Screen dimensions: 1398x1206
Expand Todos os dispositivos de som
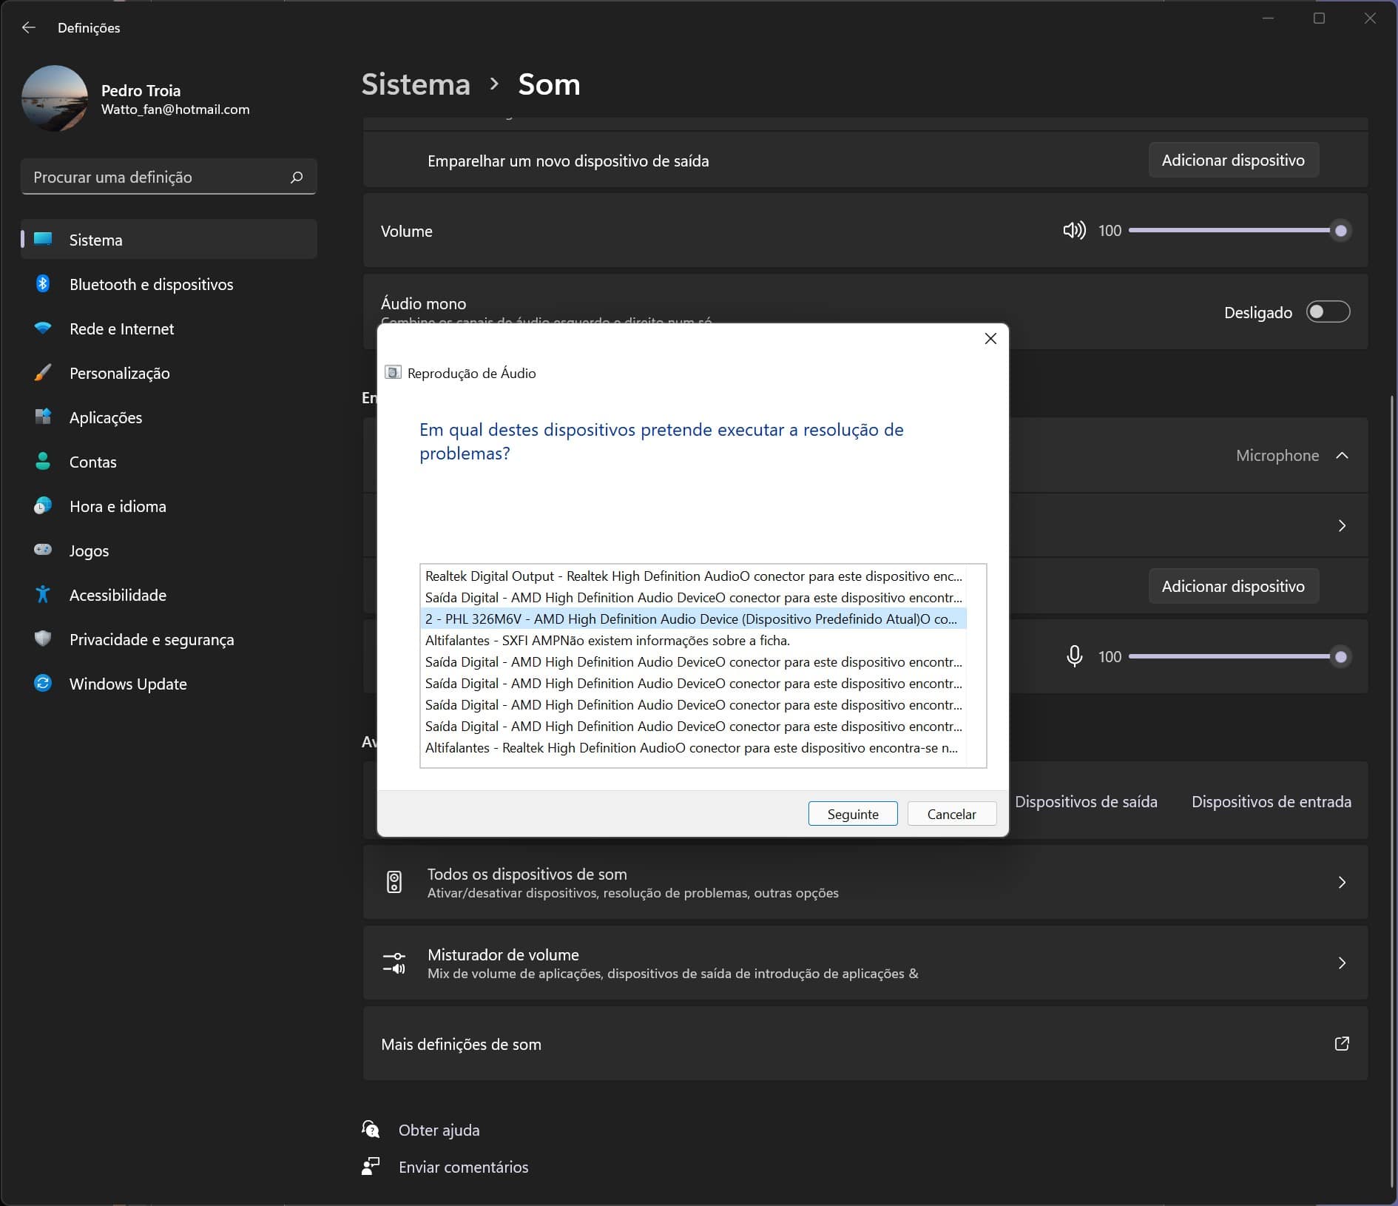1342,882
